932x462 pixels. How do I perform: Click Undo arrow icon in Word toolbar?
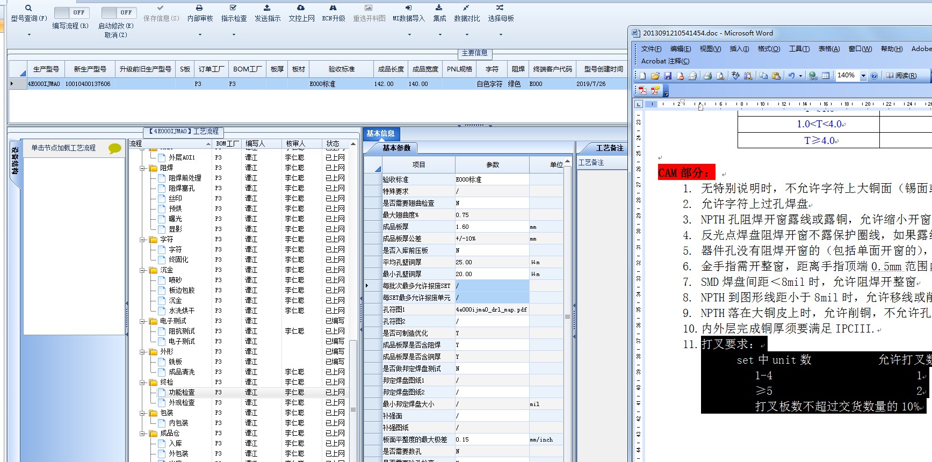[791, 76]
